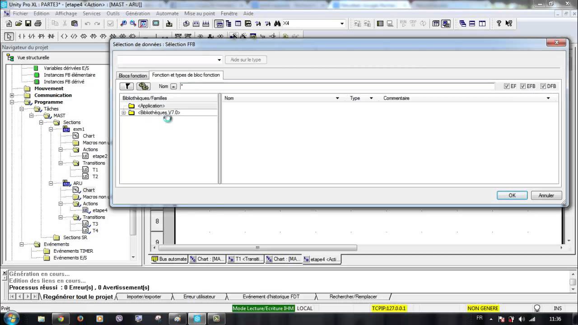Toggle the Nom equals filter button

pos(173,86)
